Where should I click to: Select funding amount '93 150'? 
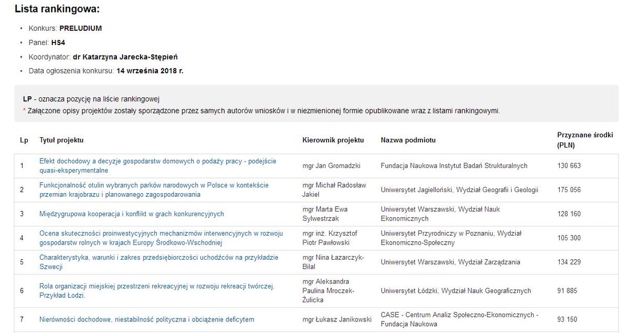tap(567, 319)
